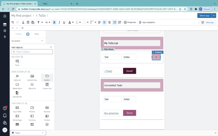Select the Content box object
218x136 pixels.
click(x=32, y=78)
